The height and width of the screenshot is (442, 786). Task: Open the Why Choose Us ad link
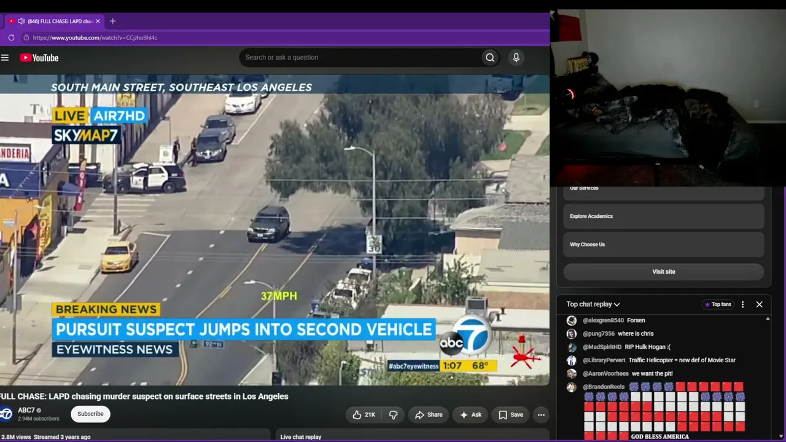click(x=664, y=244)
